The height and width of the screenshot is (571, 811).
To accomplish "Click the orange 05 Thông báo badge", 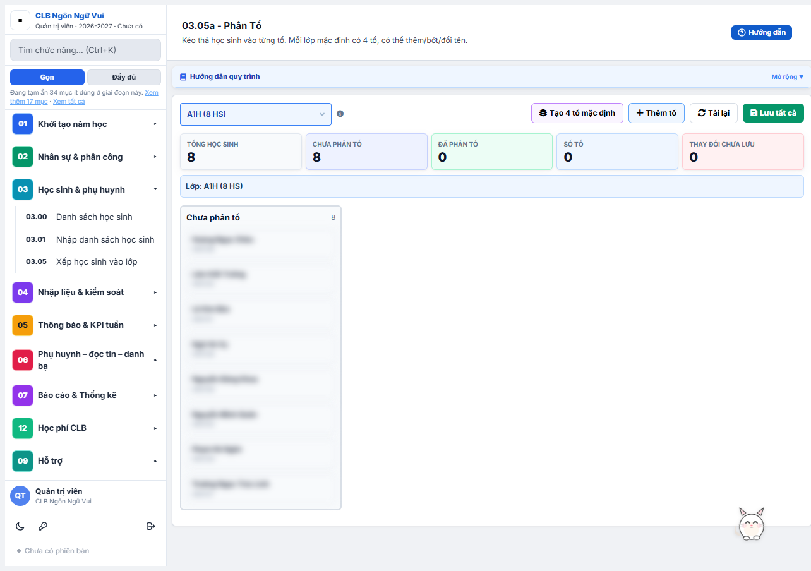I will pos(23,325).
